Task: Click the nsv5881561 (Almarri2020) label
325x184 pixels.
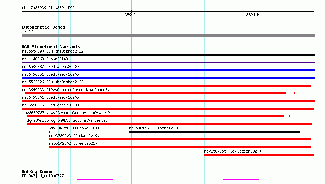Action: (155, 128)
